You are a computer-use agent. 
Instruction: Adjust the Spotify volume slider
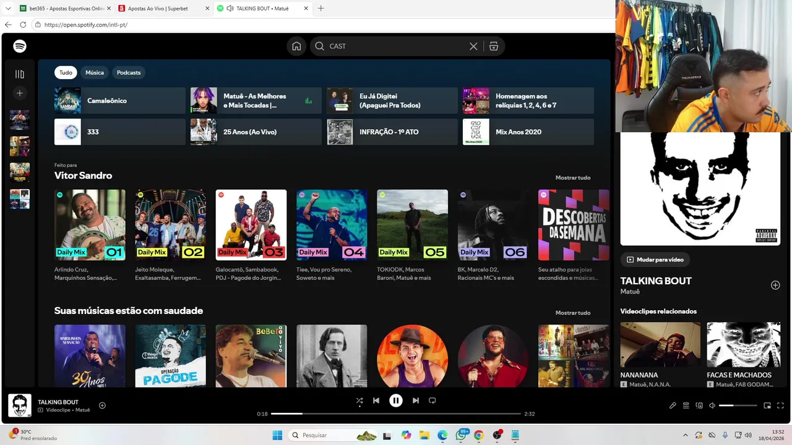click(x=738, y=405)
